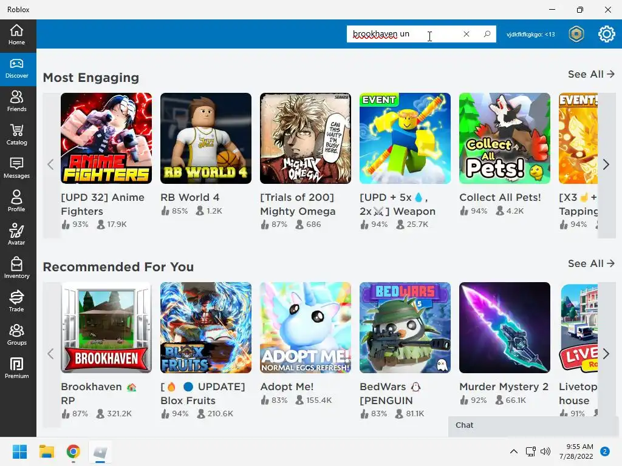The image size is (622, 466).
Task: Open File Explorer from the taskbar
Action: pos(46,451)
